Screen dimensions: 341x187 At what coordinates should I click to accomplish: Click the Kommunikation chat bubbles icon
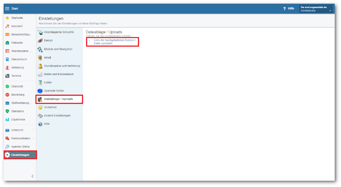click(7, 138)
